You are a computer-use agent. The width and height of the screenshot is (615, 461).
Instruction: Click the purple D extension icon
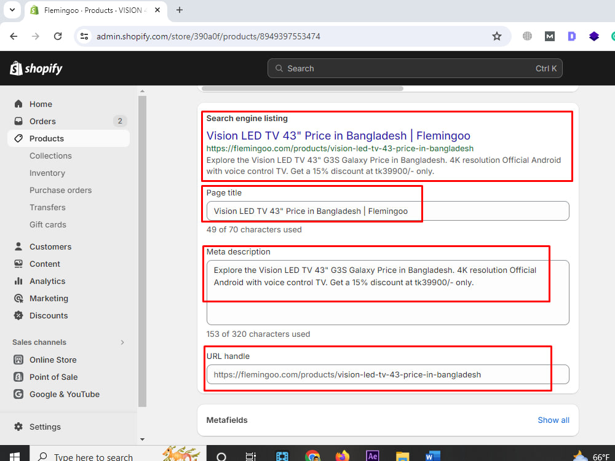point(571,36)
